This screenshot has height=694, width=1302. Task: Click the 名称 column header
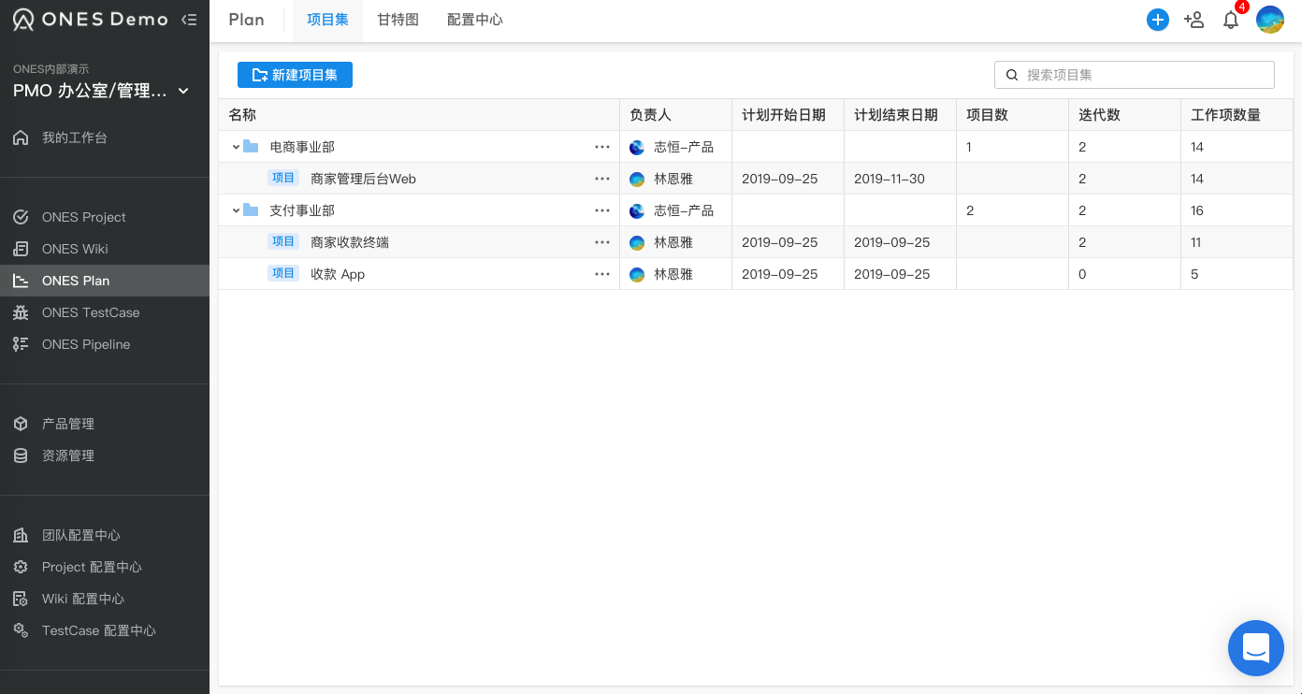click(x=419, y=115)
